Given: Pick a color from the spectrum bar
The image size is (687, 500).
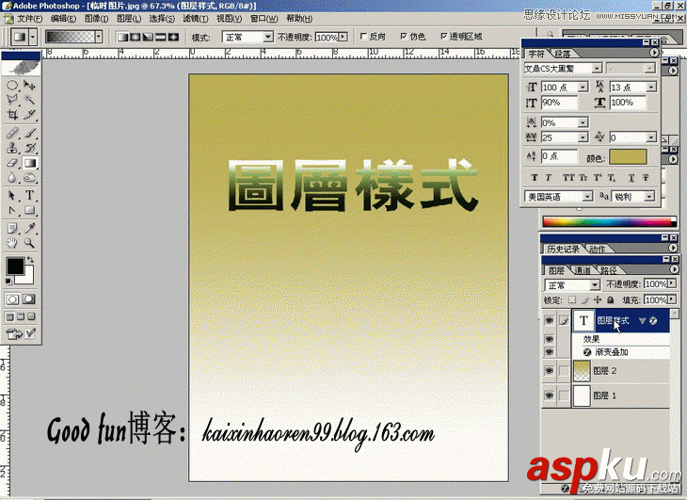Looking at the screenshot, I should pyautogui.click(x=609, y=221).
